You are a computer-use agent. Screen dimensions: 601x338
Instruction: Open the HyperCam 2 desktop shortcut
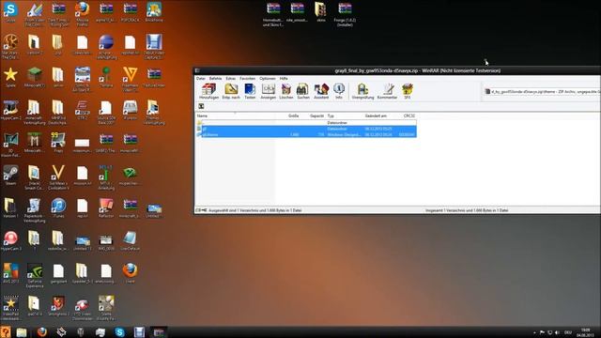[x=10, y=111]
